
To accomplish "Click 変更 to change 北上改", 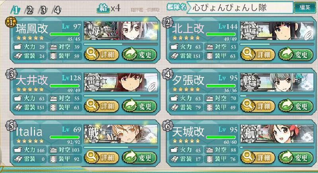I will click(296, 54).
